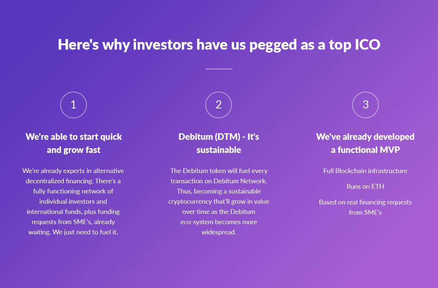The height and width of the screenshot is (288, 438).
Task: Click 'The Debitum token will fuel every' line
Action: coord(219,171)
